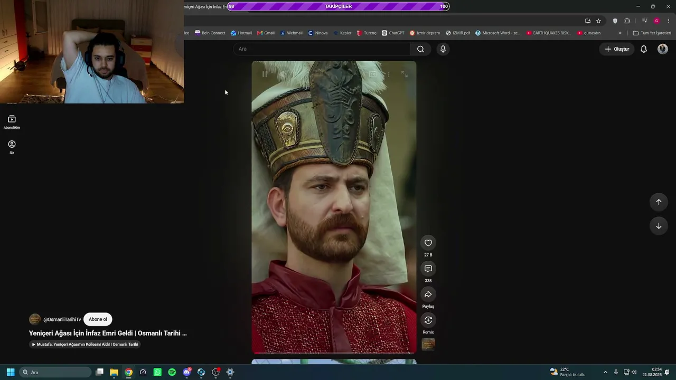Pause the Shorts video
This screenshot has width=676, height=380.
[x=265, y=74]
